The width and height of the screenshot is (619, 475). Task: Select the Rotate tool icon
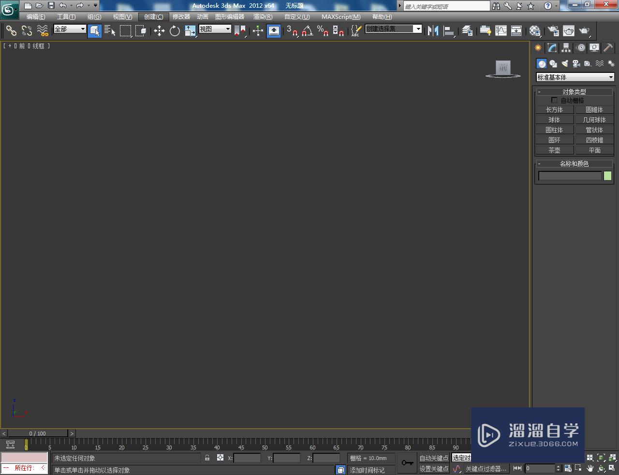(175, 31)
